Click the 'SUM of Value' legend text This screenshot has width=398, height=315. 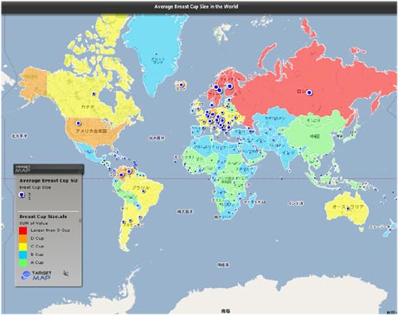click(x=34, y=223)
